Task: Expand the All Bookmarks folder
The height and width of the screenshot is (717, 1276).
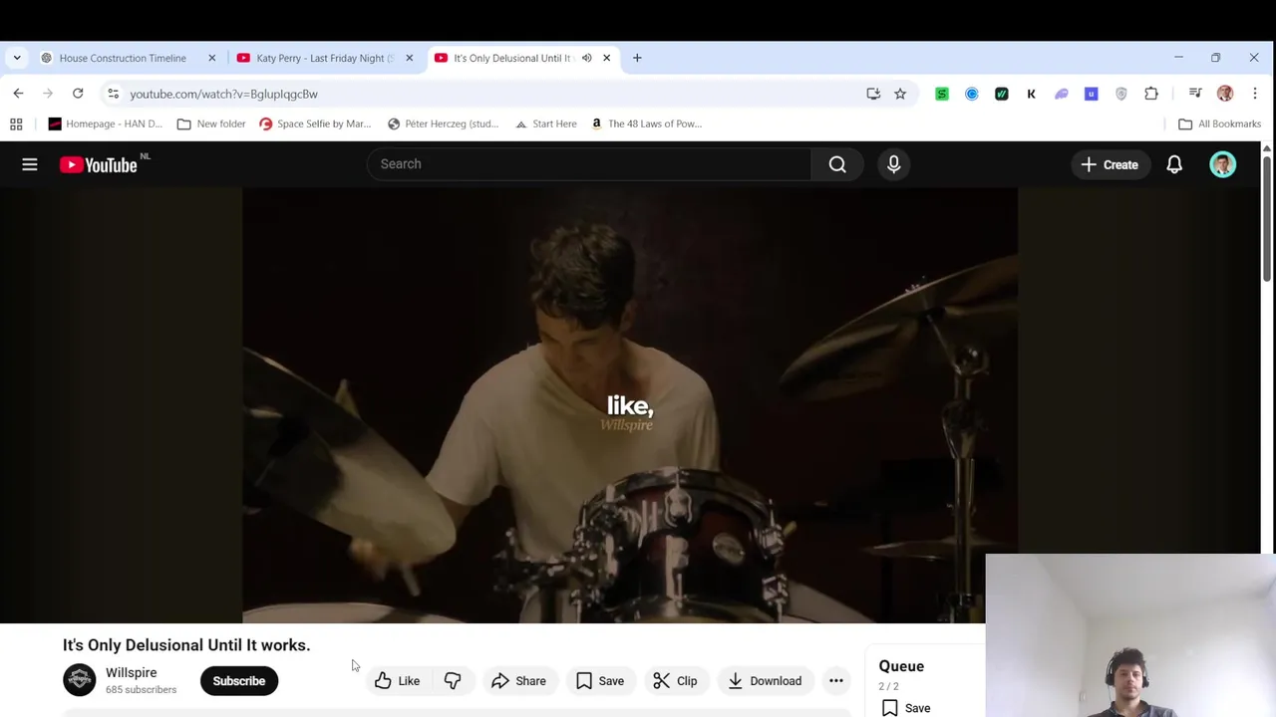Action: pyautogui.click(x=1219, y=123)
